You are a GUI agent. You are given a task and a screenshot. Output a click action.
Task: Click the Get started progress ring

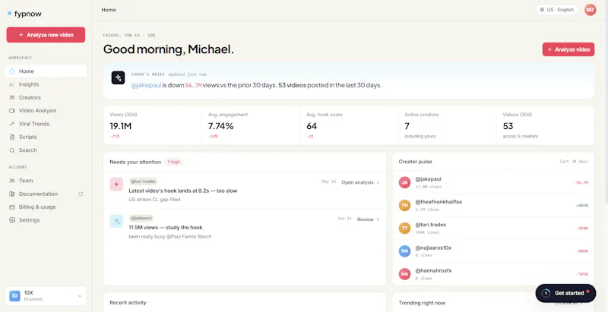coord(546,293)
